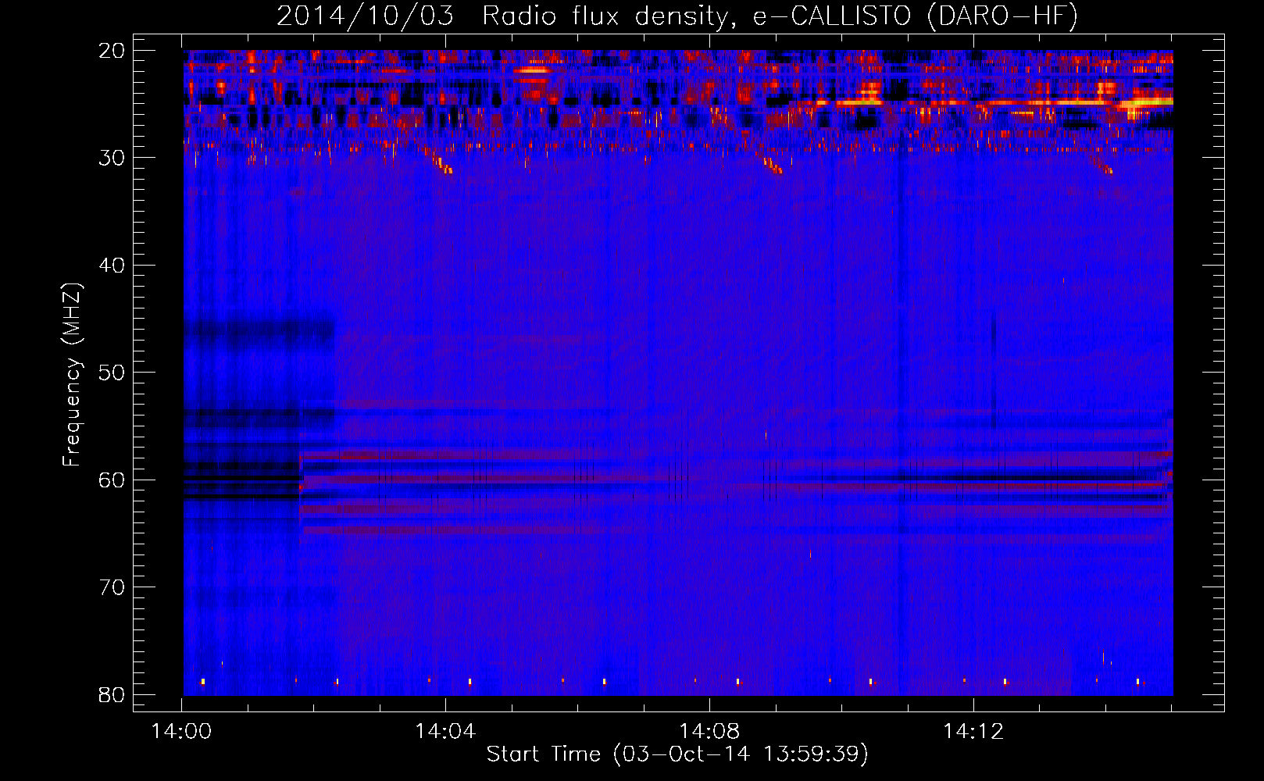The height and width of the screenshot is (781, 1264).
Task: Click the "Frequency (MHZ)" axis label
Action: coord(72,375)
